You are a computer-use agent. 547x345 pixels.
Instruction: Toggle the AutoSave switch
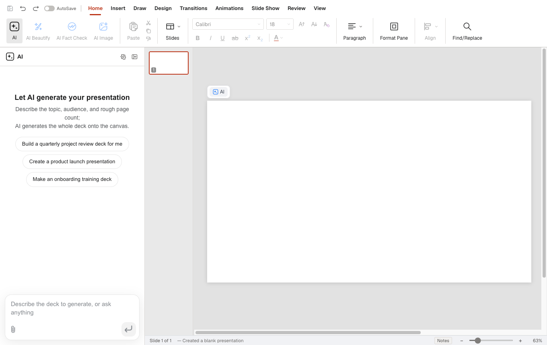click(49, 8)
